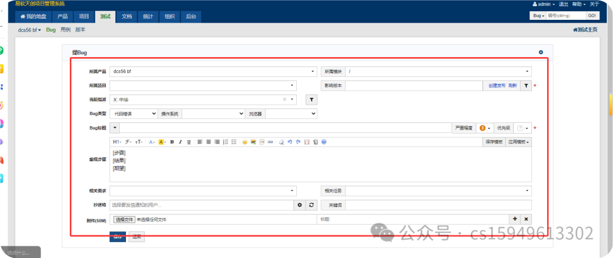
Task: Click the Bug标题 input field
Action: tap(285, 128)
